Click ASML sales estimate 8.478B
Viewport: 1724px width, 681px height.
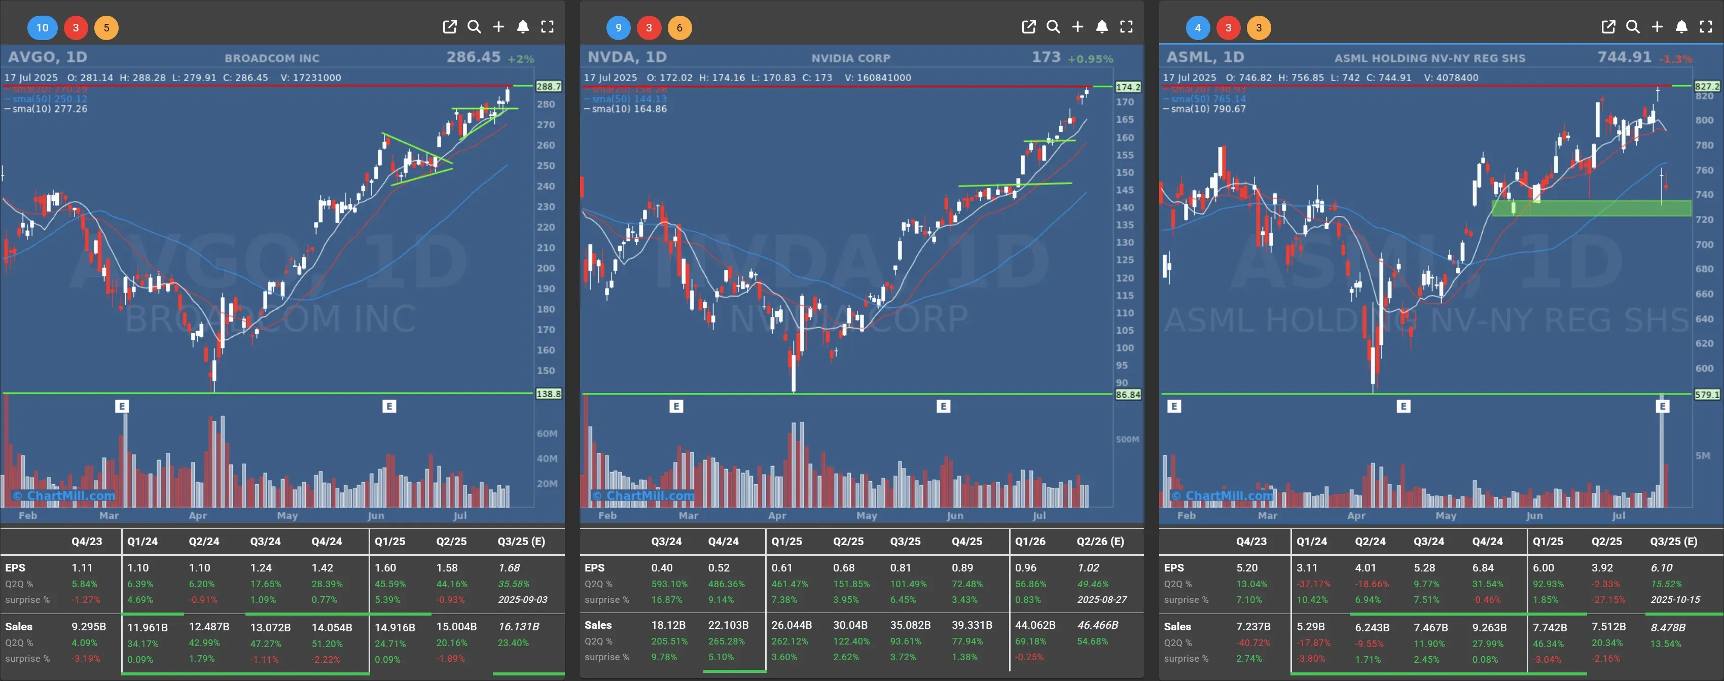pyautogui.click(x=1668, y=627)
